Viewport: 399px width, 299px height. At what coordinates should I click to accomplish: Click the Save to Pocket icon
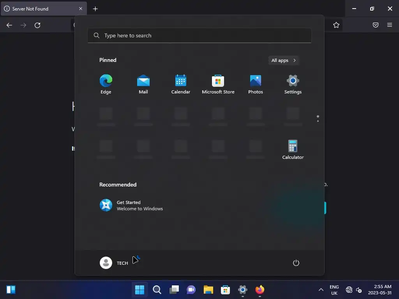point(376,25)
